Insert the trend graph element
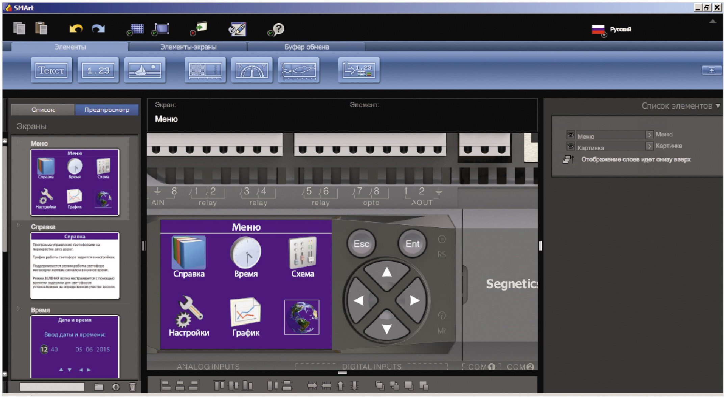 tap(299, 70)
